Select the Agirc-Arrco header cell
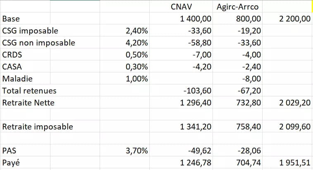Screen dimensions: 313x170 coord(237,7)
